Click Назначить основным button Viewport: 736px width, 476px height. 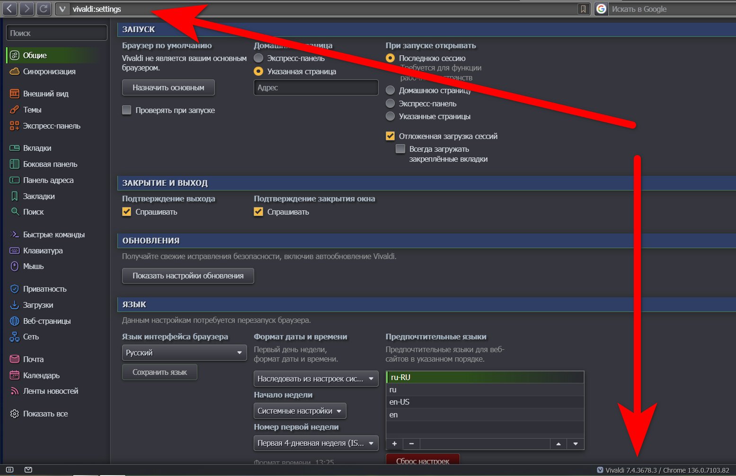click(x=168, y=87)
